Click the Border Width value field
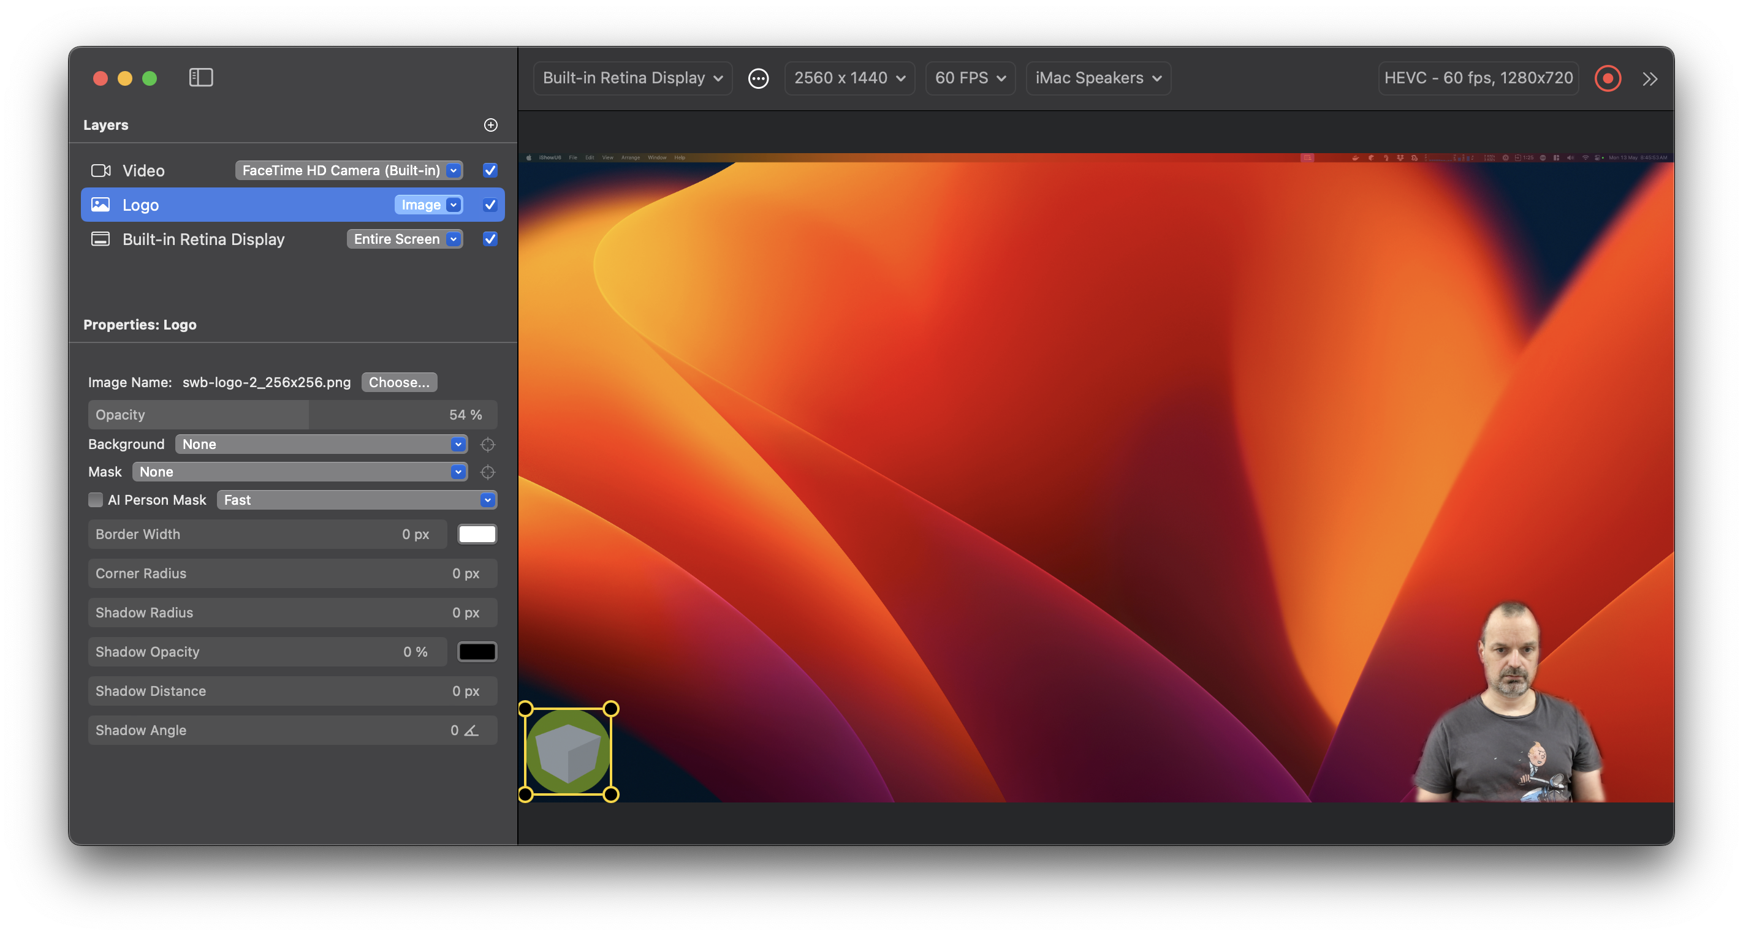Image resolution: width=1743 pixels, height=936 pixels. click(267, 534)
